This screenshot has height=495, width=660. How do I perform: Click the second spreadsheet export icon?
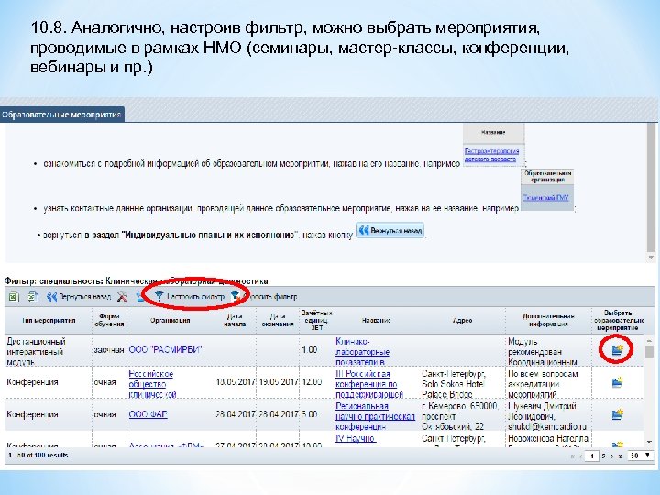click(33, 297)
